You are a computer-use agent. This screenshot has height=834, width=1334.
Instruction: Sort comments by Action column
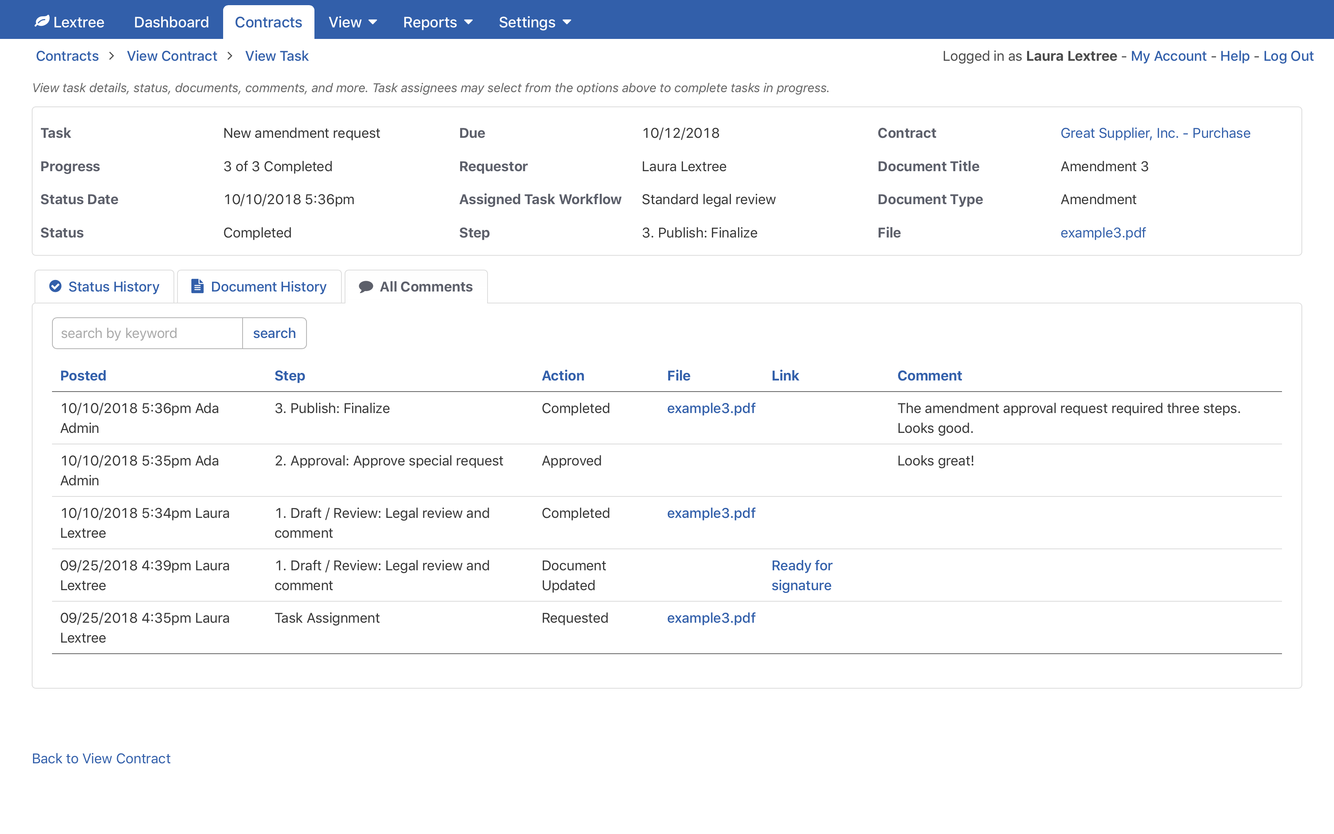point(563,376)
